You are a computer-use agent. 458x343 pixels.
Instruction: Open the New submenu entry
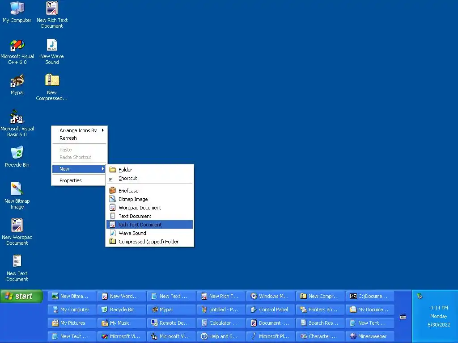79,169
